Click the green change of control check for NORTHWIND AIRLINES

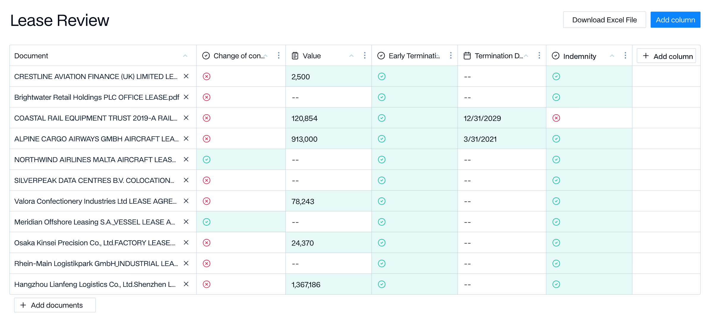(x=207, y=159)
